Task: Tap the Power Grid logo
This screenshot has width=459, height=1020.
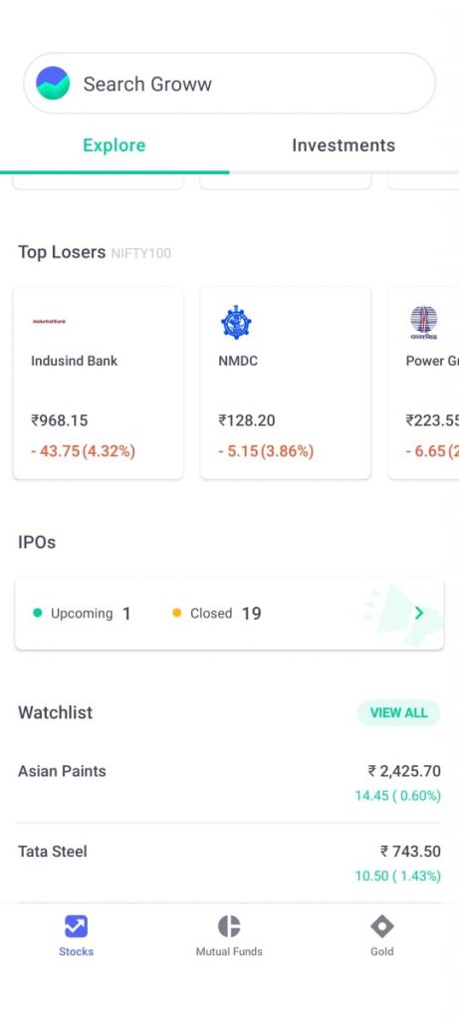Action: click(x=424, y=323)
